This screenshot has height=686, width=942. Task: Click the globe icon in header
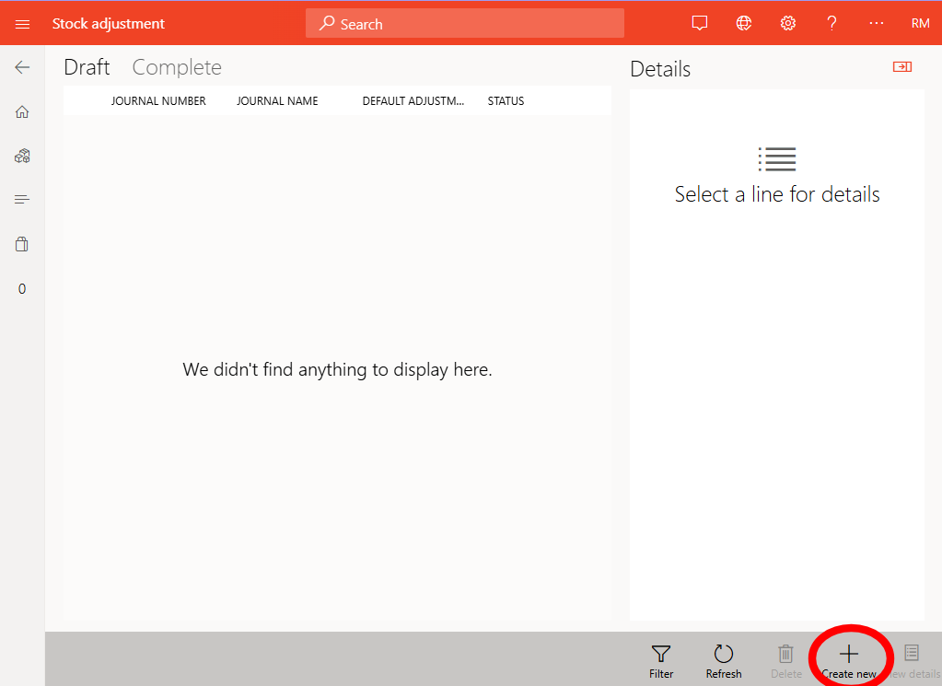tap(744, 24)
